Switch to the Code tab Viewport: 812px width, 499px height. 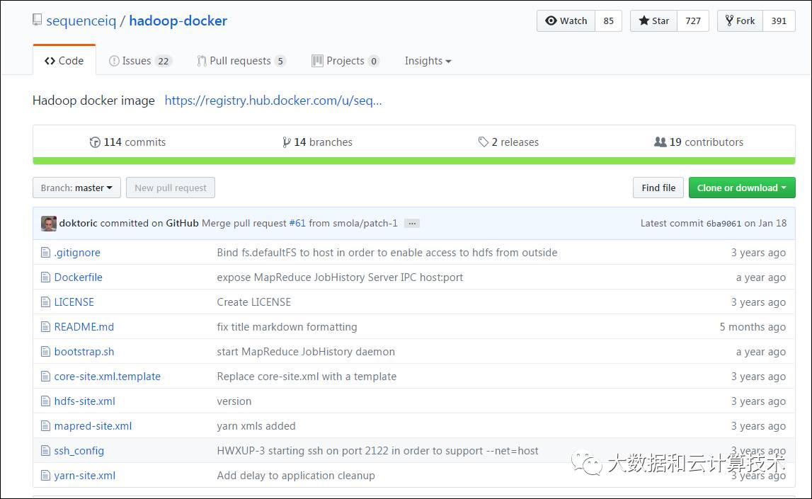[x=64, y=61]
